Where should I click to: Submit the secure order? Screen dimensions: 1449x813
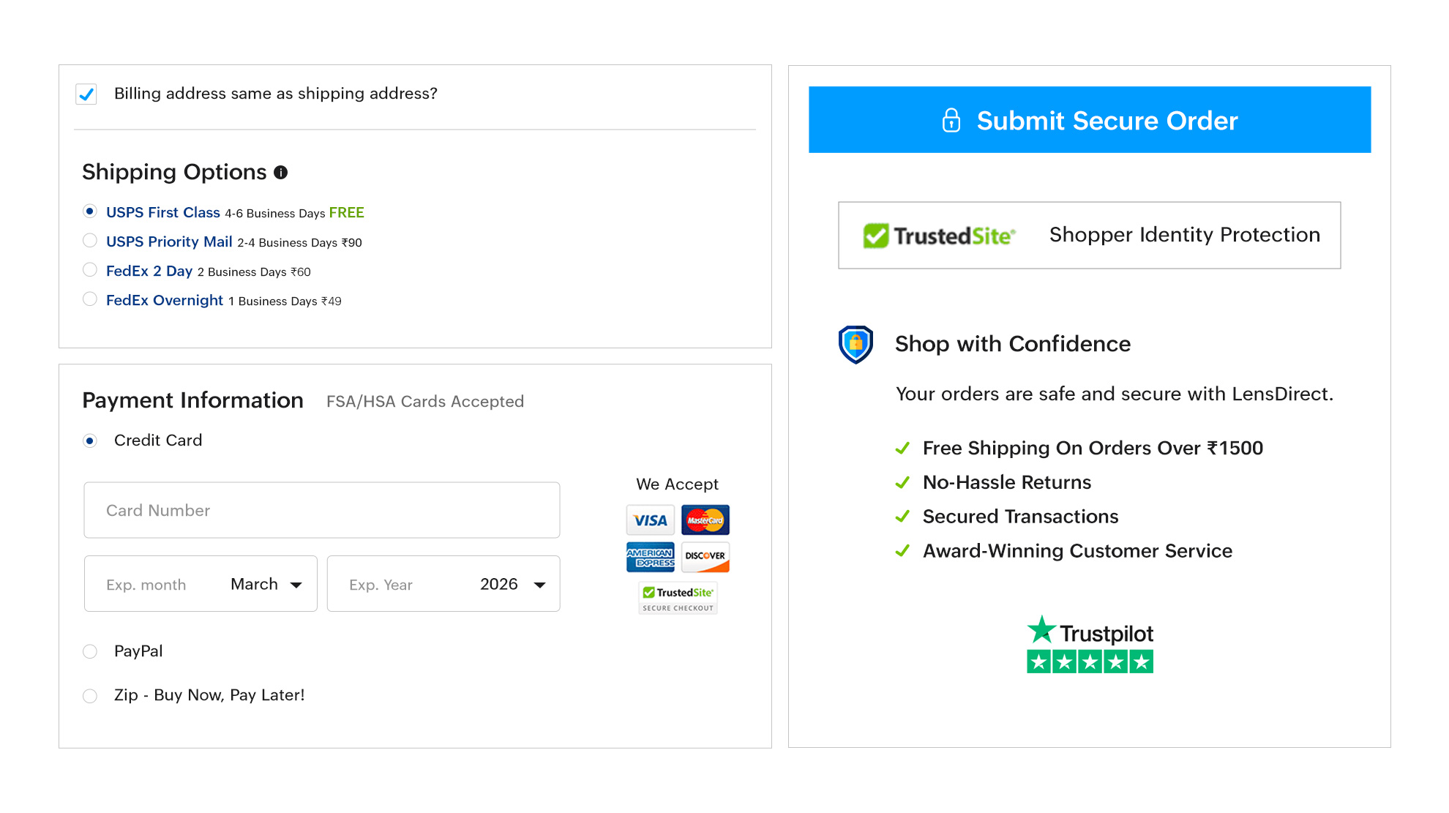[1089, 120]
